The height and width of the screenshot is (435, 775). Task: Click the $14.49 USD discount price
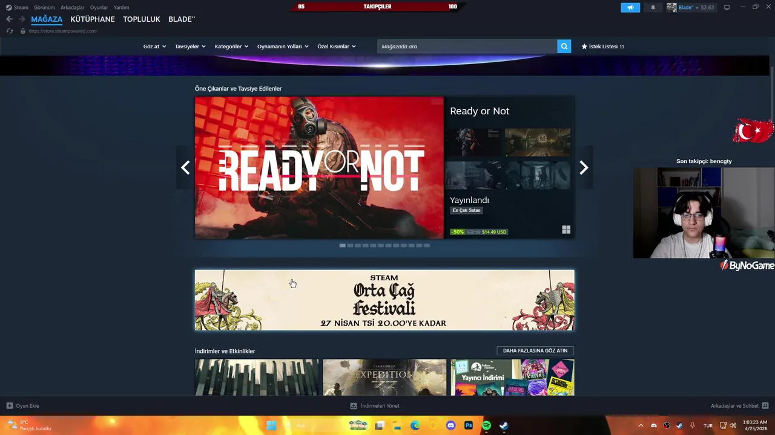pos(494,232)
